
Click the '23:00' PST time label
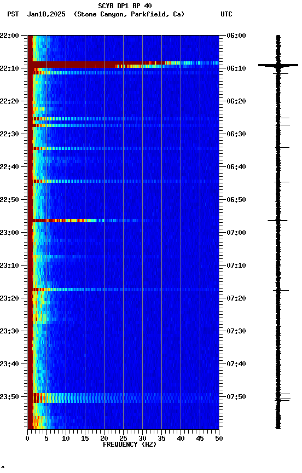tap(9, 233)
